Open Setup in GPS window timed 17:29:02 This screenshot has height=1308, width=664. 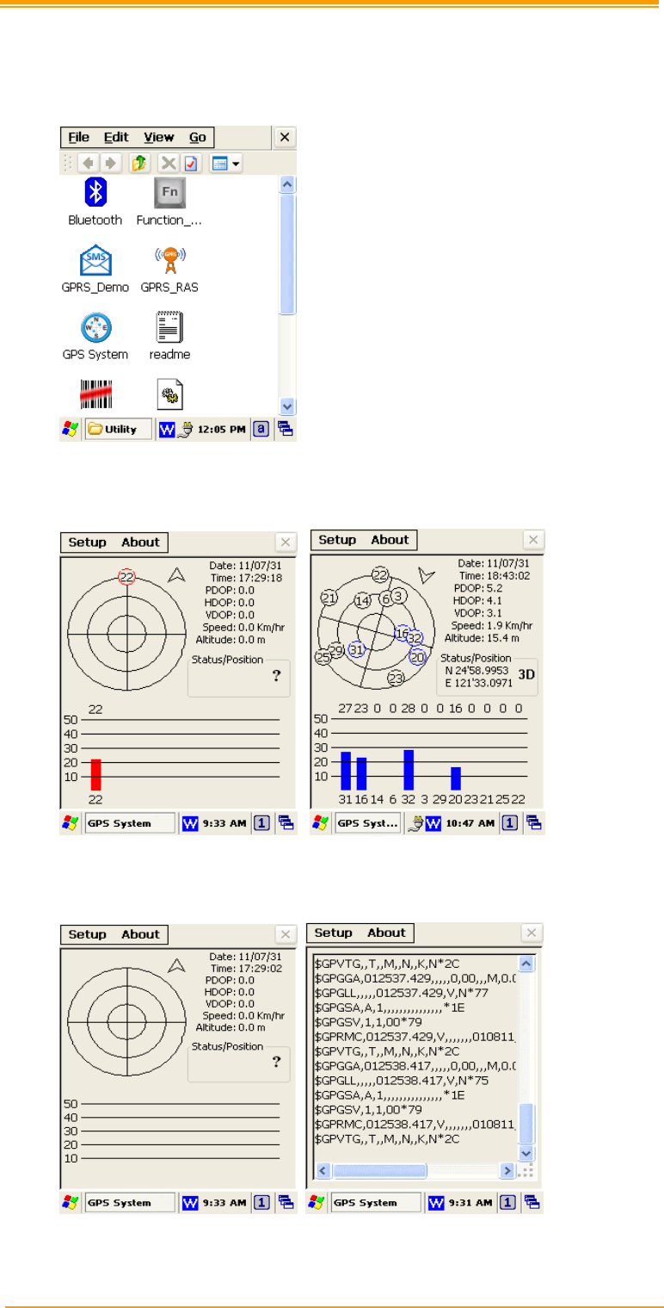pos(87,934)
